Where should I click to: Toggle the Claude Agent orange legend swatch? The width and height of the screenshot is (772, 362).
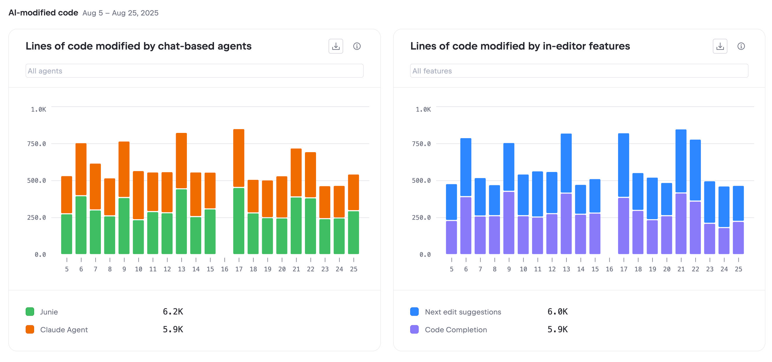click(30, 329)
